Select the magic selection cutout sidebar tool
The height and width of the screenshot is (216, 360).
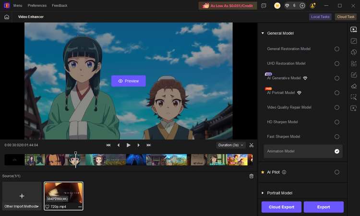354,97
